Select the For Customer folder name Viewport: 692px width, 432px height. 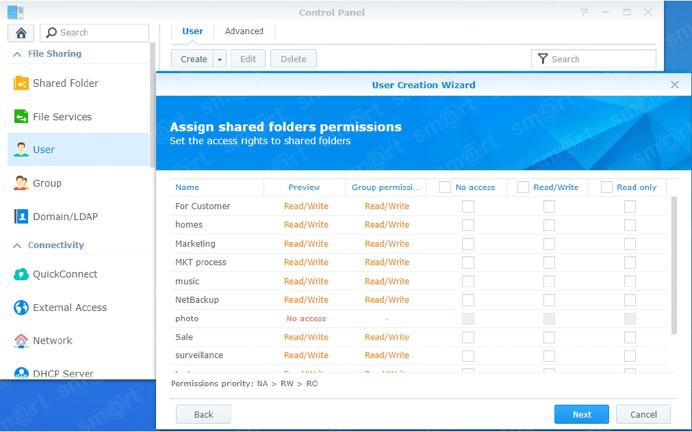click(x=203, y=206)
